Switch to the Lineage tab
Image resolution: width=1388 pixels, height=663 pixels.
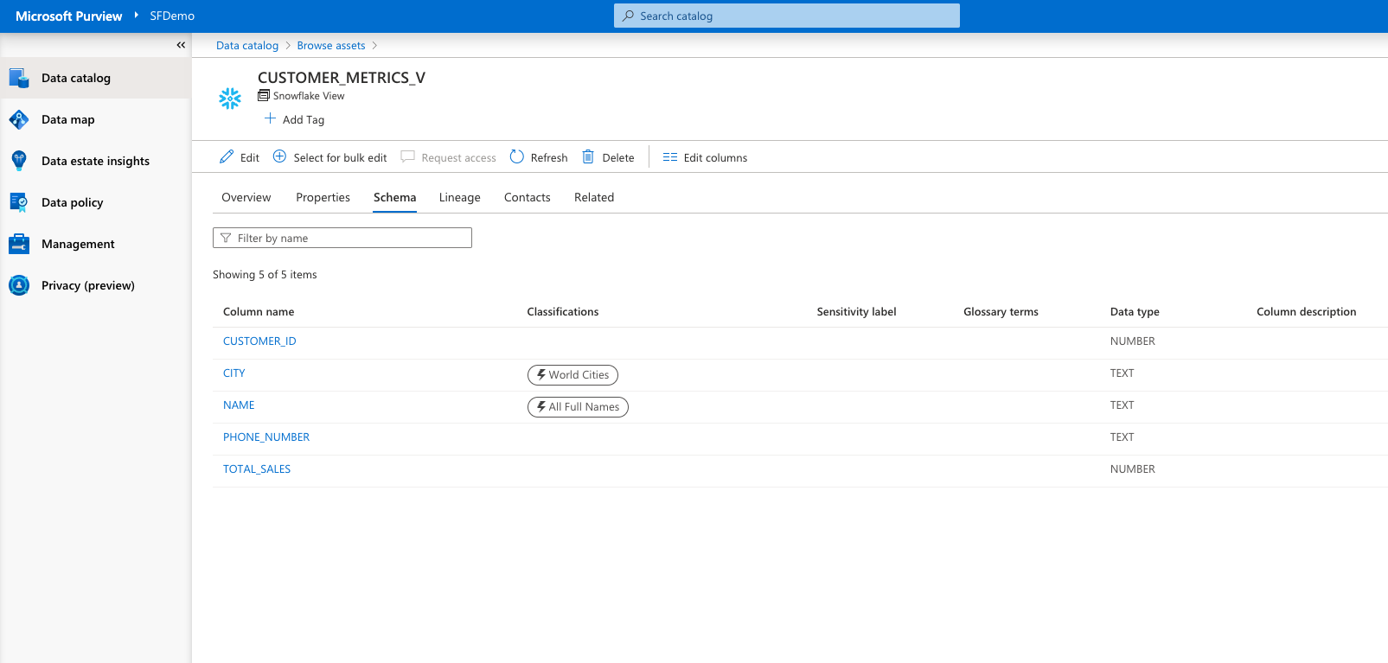point(459,197)
